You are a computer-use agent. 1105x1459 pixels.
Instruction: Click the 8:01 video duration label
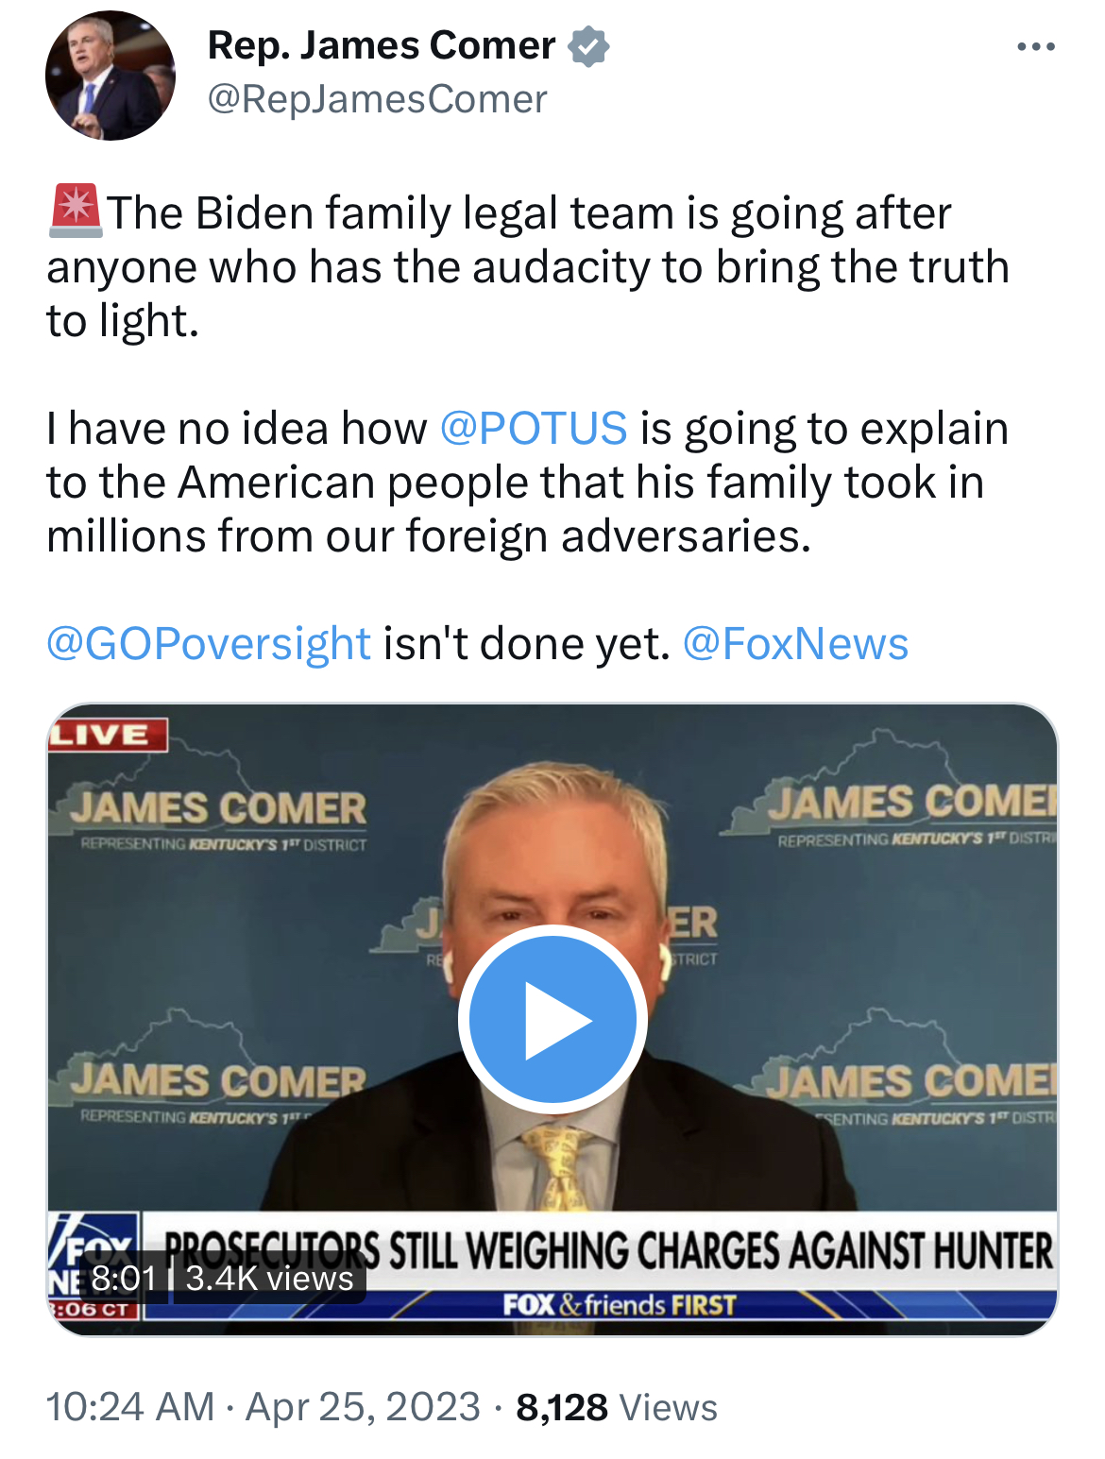pyautogui.click(x=124, y=1278)
